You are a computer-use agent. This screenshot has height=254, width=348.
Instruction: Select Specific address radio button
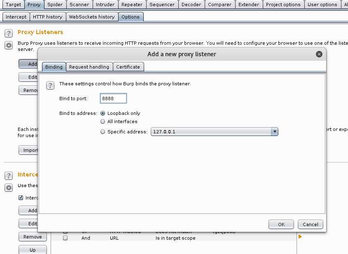[x=103, y=132]
